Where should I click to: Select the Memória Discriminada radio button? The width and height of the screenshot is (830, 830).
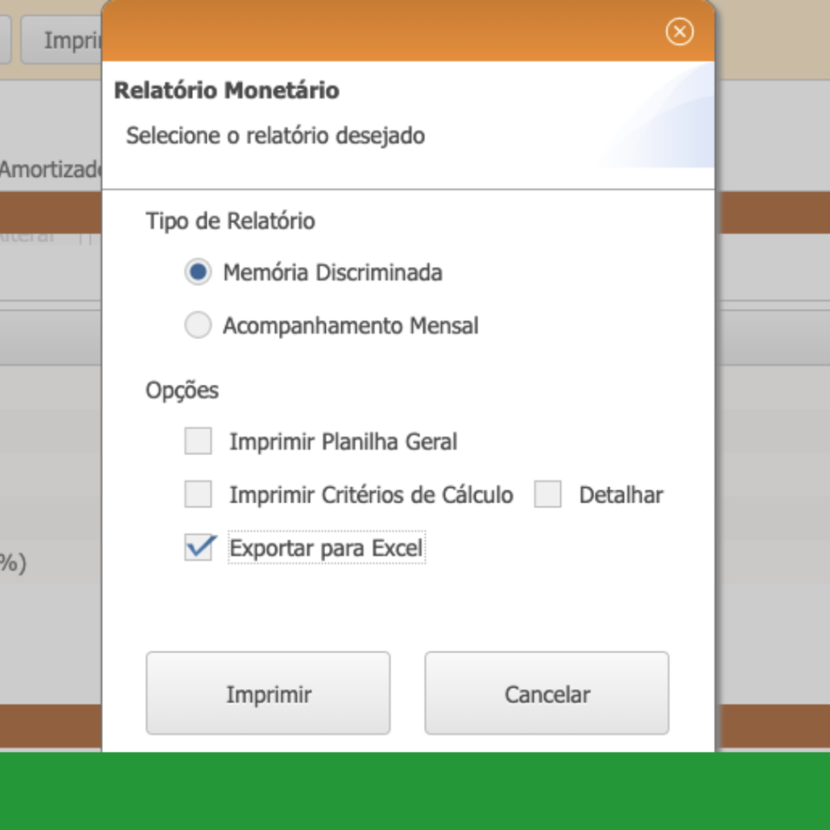click(198, 272)
